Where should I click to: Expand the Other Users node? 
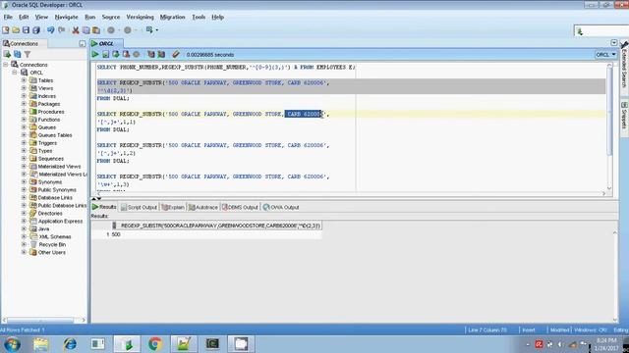click(24, 252)
